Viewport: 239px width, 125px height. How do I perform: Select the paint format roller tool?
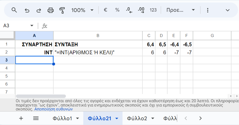(62, 10)
